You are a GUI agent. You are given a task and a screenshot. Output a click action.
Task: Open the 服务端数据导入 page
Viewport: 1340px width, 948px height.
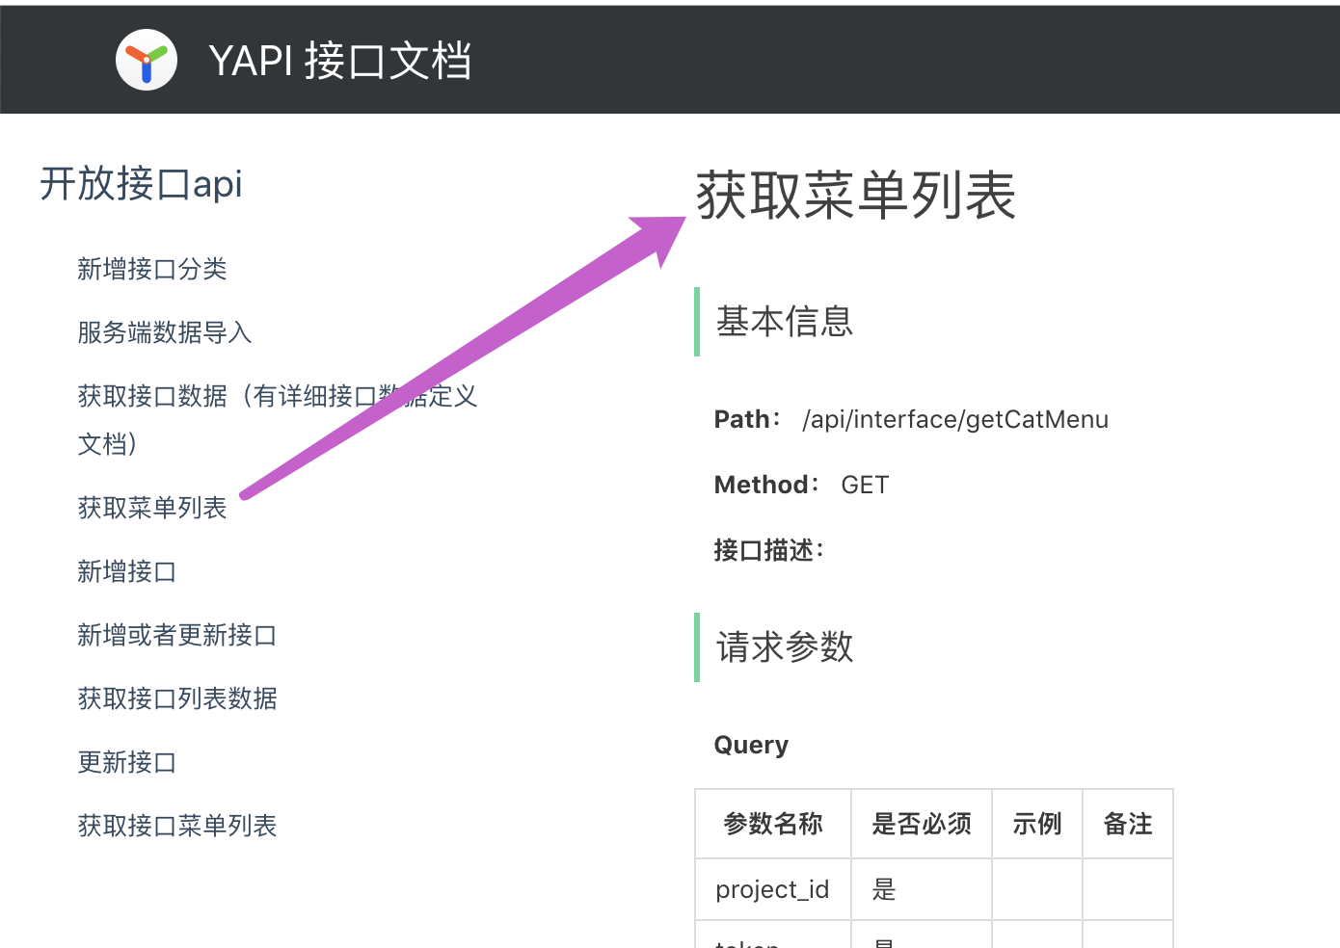click(x=164, y=332)
